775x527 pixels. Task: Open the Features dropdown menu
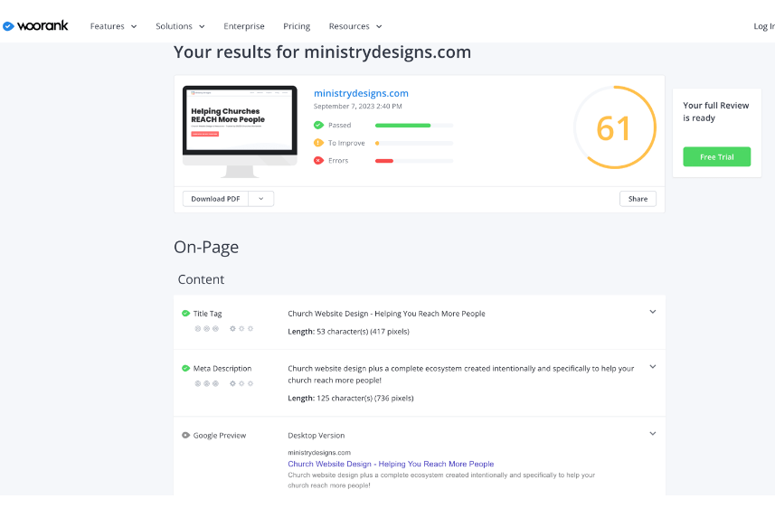pyautogui.click(x=113, y=26)
